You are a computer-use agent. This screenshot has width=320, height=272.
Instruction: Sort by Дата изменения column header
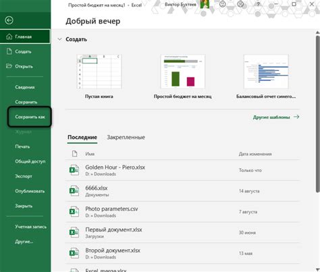click(x=255, y=154)
